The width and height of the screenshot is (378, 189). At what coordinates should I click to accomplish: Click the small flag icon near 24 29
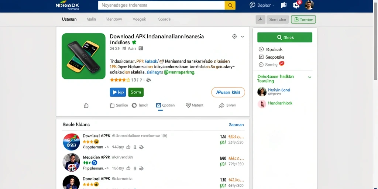pyautogui.click(x=141, y=48)
